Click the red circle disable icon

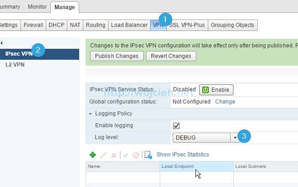click(x=135, y=155)
